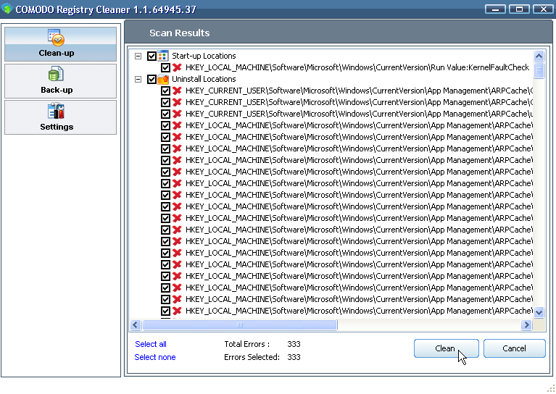
Task: Open the Back-up section in sidebar
Action: [x=60, y=81]
